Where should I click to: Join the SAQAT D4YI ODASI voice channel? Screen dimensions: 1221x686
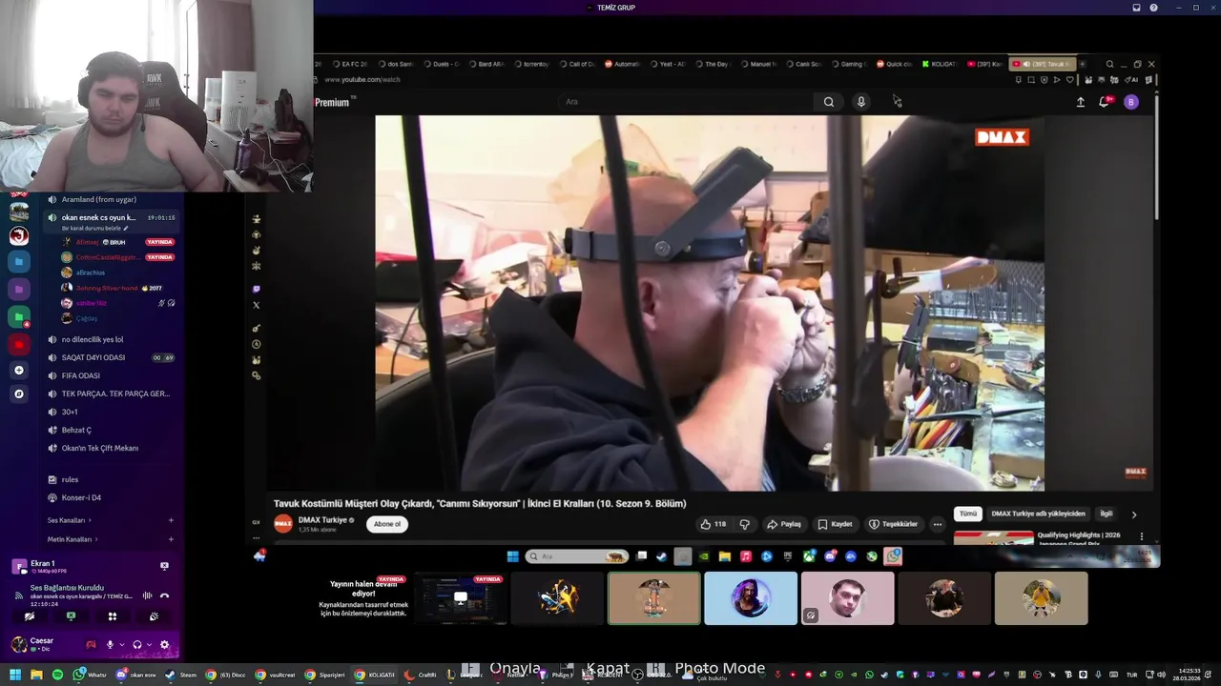pyautogui.click(x=112, y=357)
